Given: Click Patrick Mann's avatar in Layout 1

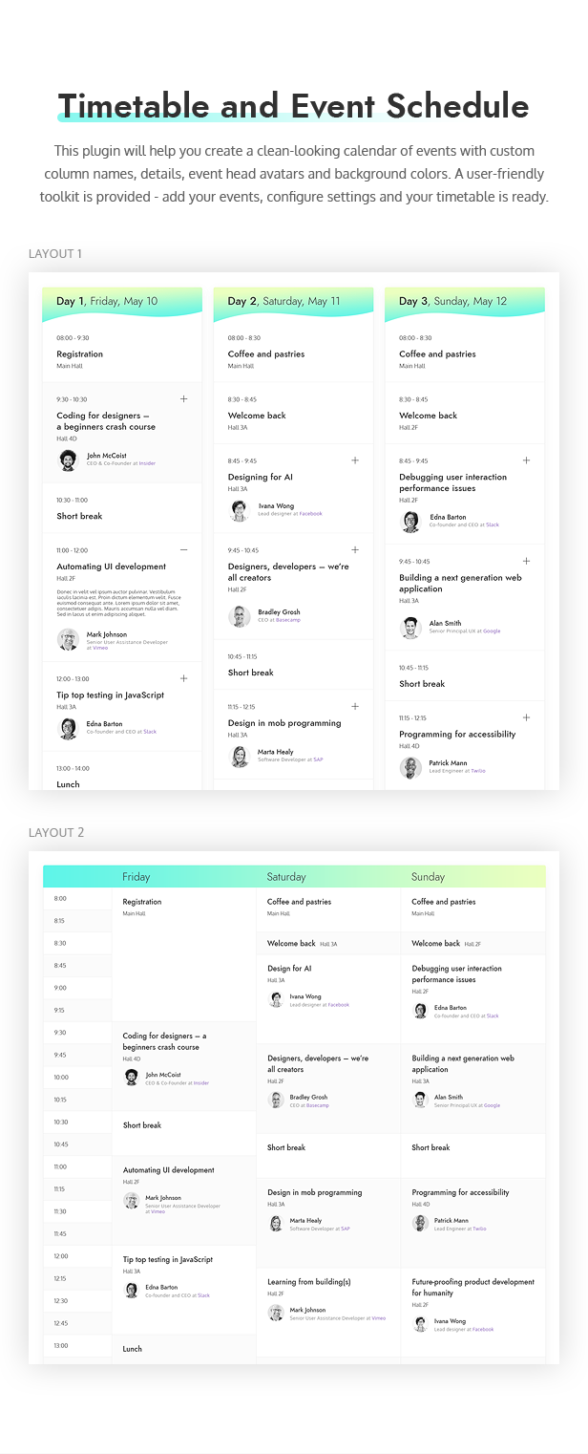Looking at the screenshot, I should (x=410, y=767).
